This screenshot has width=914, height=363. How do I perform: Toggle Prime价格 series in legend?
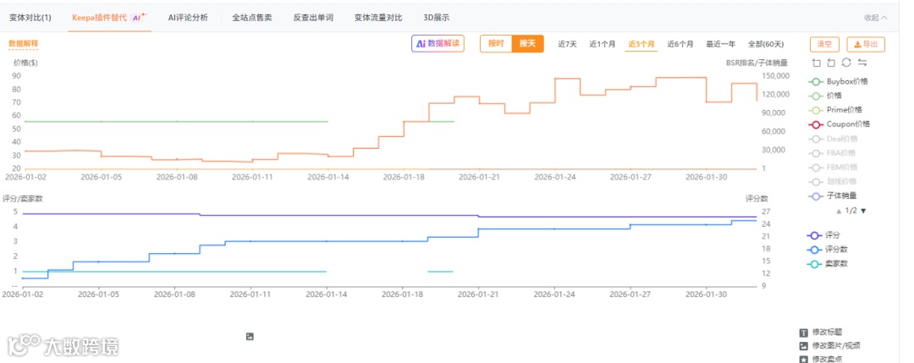835,109
